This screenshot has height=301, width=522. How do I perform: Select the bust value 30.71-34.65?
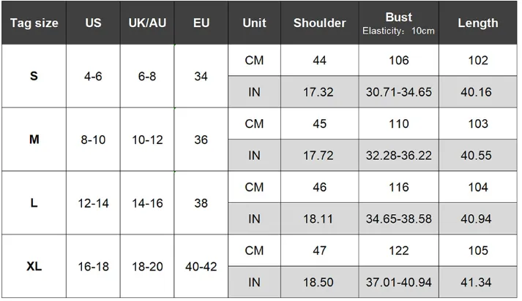point(399,92)
